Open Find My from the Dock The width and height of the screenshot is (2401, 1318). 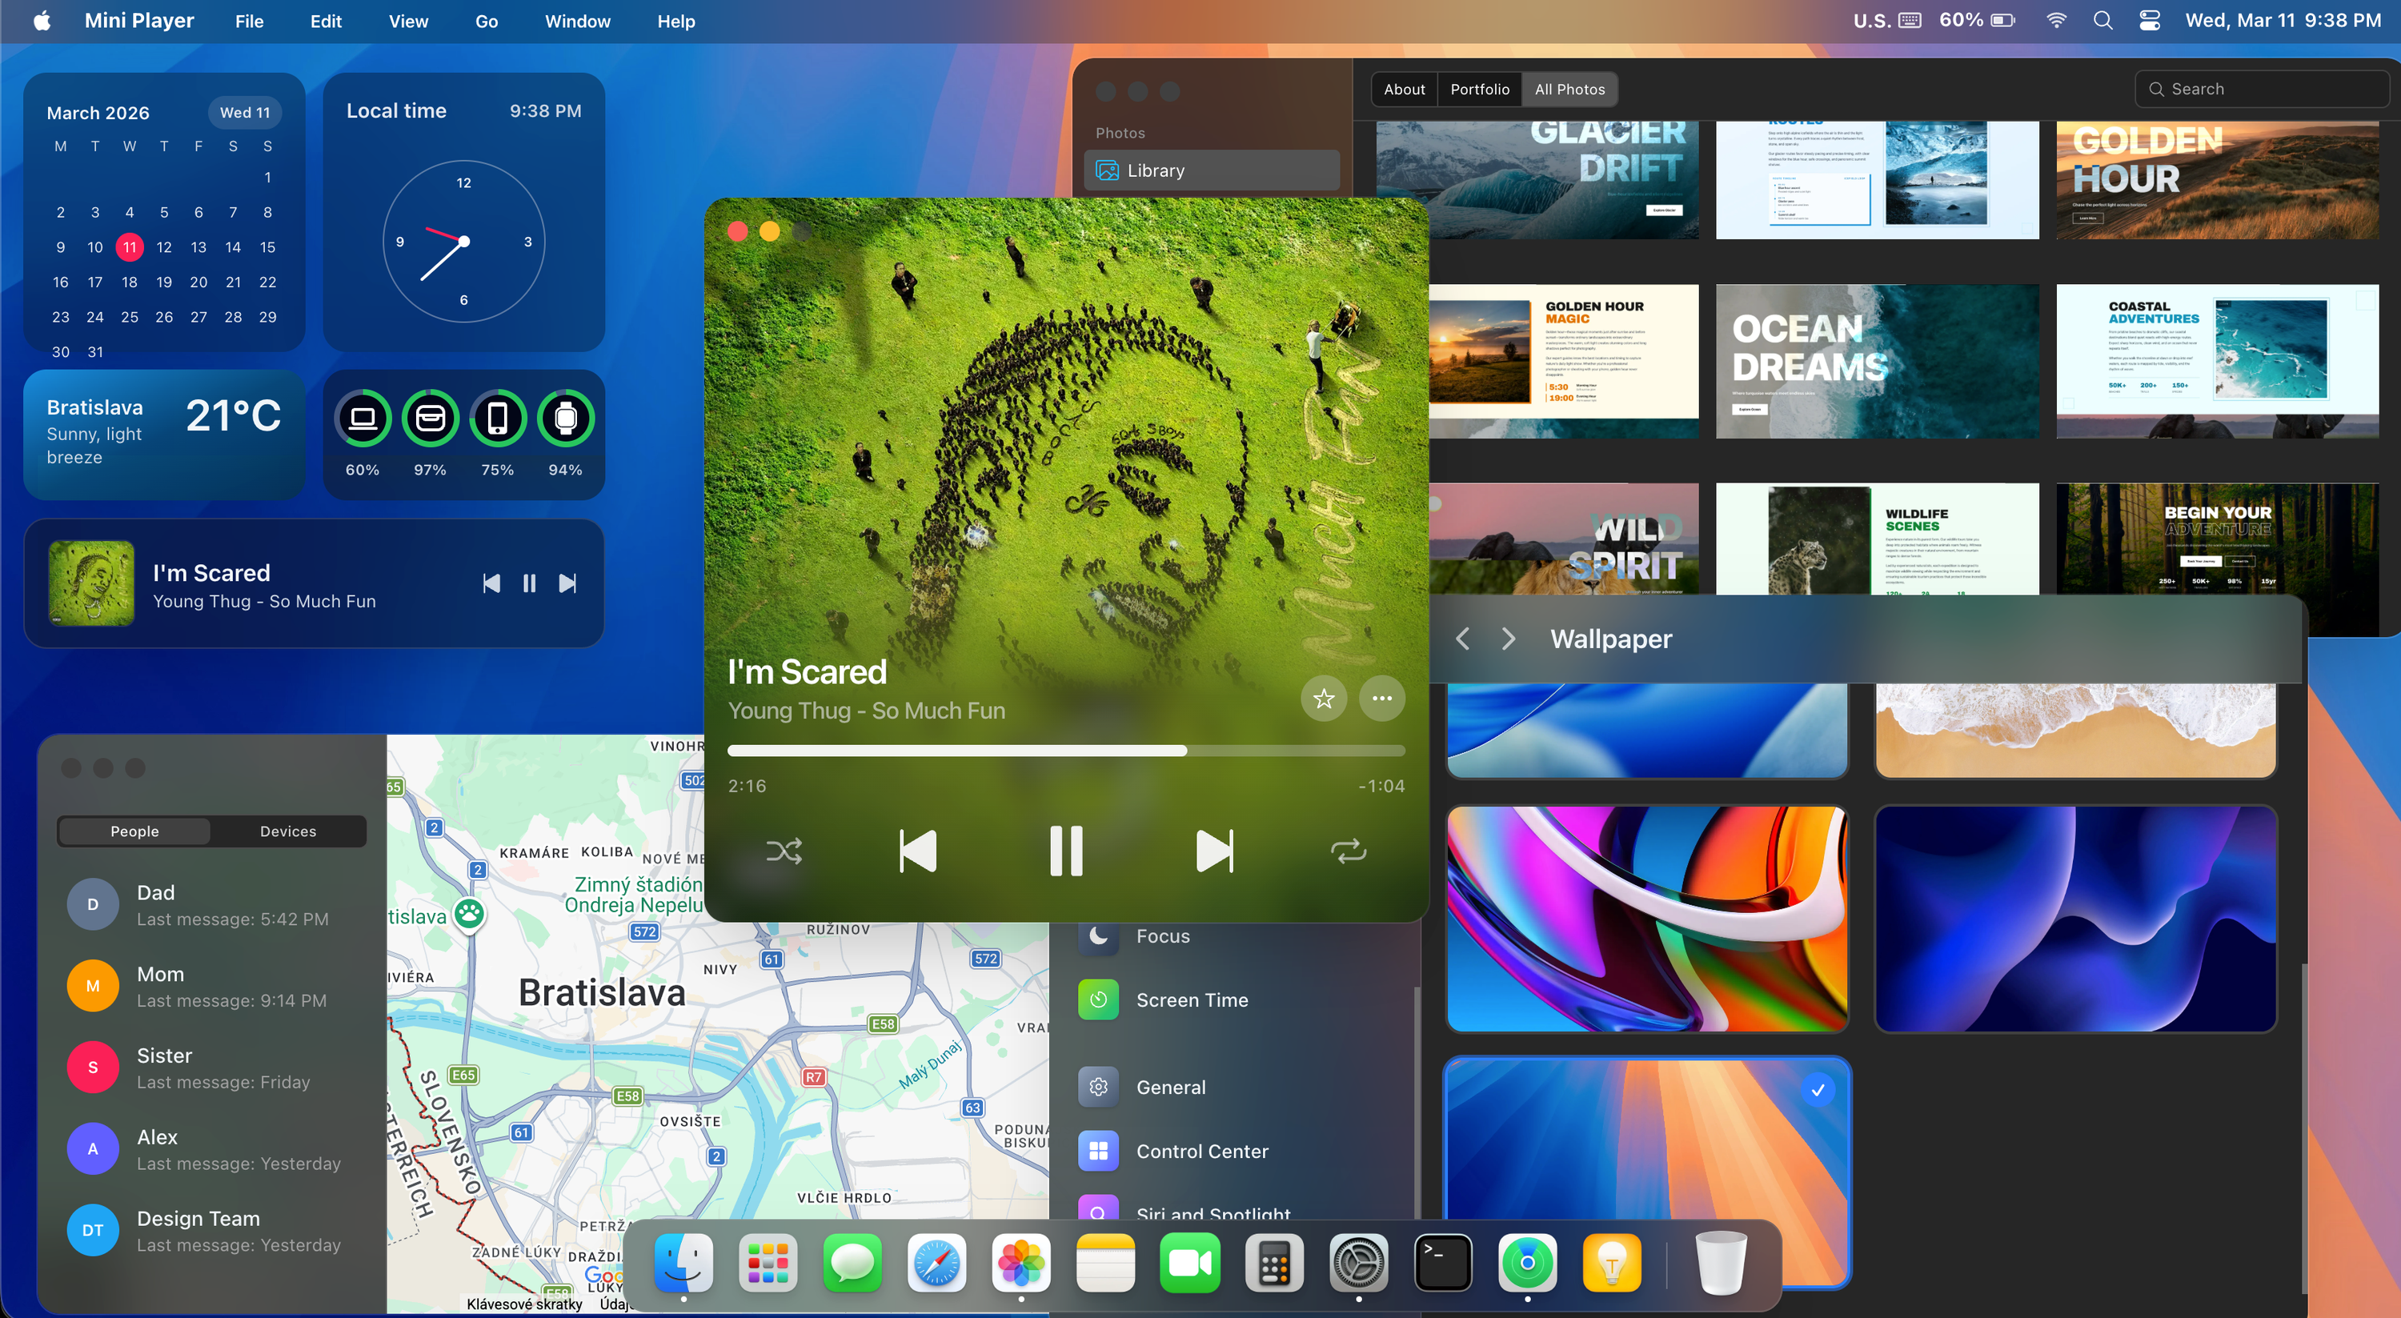point(1527,1264)
